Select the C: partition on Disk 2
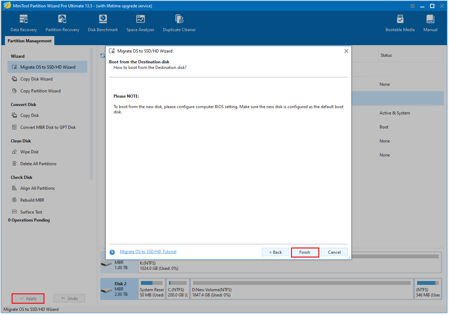This screenshot has height=315, width=449. (x=177, y=289)
